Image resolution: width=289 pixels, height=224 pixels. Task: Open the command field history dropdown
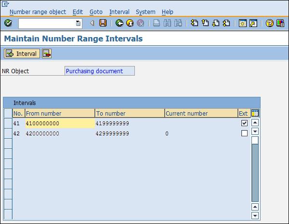(78, 23)
